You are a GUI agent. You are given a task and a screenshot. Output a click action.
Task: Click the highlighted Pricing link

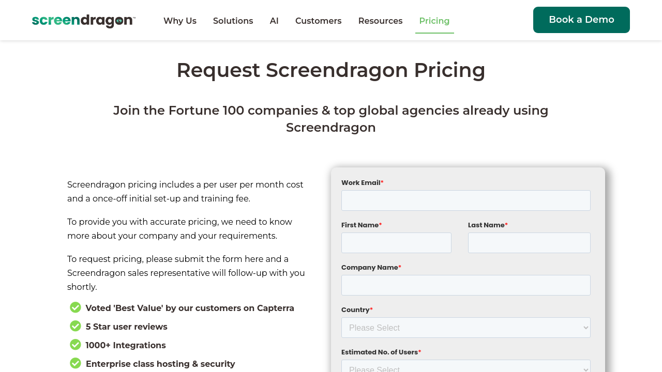[x=434, y=21]
